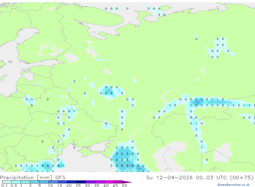Choose the 35–40 mm purple legend swatch
The height and width of the screenshot is (187, 255).
point(99,182)
